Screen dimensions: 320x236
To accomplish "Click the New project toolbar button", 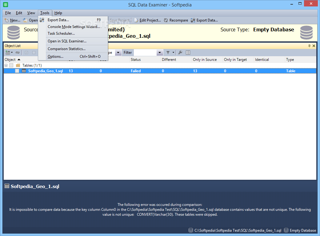I will (x=12, y=20).
